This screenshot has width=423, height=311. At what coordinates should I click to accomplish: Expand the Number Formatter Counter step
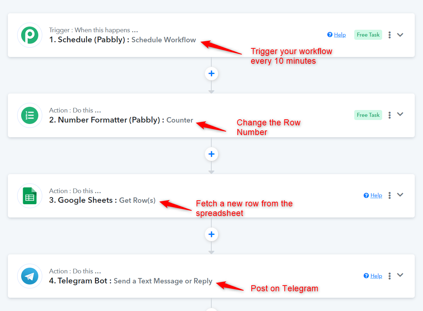pyautogui.click(x=400, y=115)
